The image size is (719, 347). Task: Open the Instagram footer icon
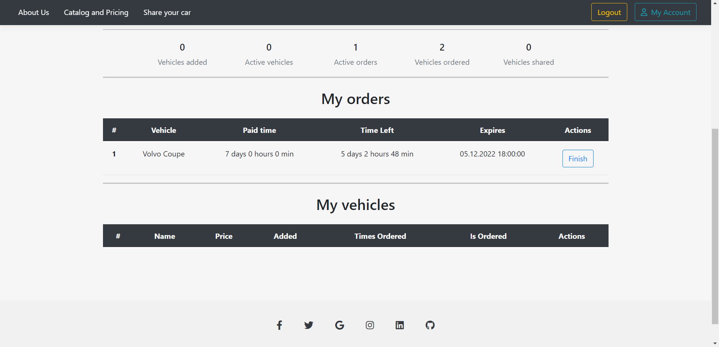(x=370, y=325)
